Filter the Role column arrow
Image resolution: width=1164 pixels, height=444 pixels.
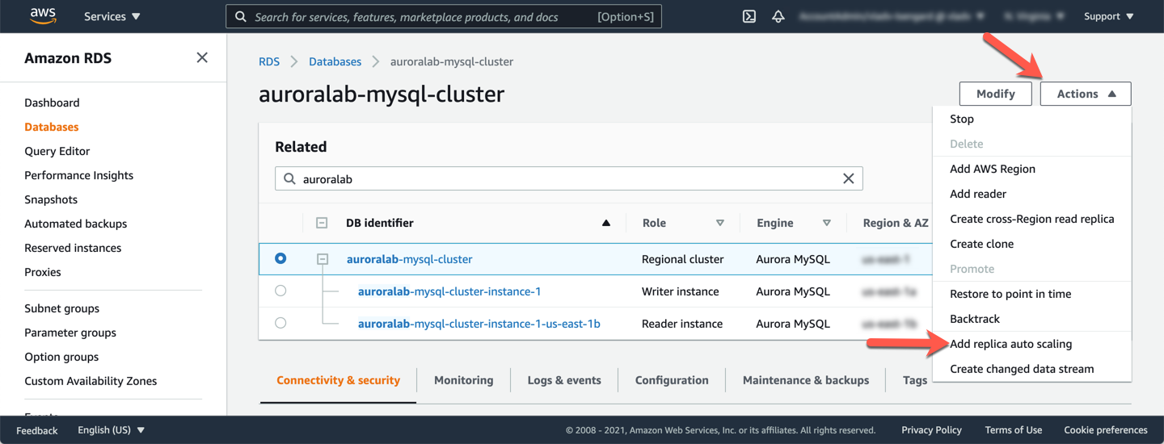pos(719,223)
